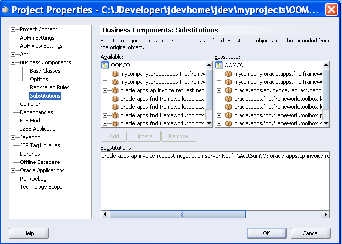Viewport: 342px width, 244px height.
Task: Collapse the Business Components node
Action: click(13, 62)
